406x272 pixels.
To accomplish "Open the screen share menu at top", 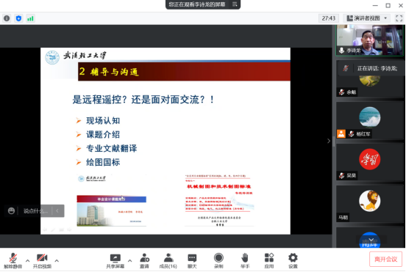I will click(x=235, y=4).
